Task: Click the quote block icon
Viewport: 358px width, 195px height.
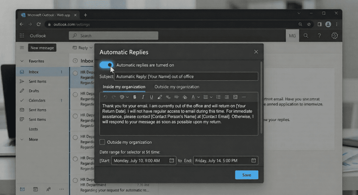Action: click(235, 97)
